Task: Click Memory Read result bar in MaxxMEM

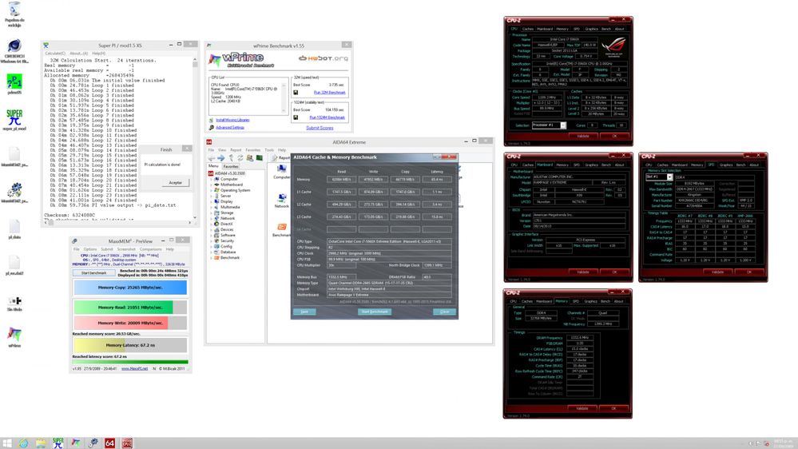Action: [x=130, y=308]
